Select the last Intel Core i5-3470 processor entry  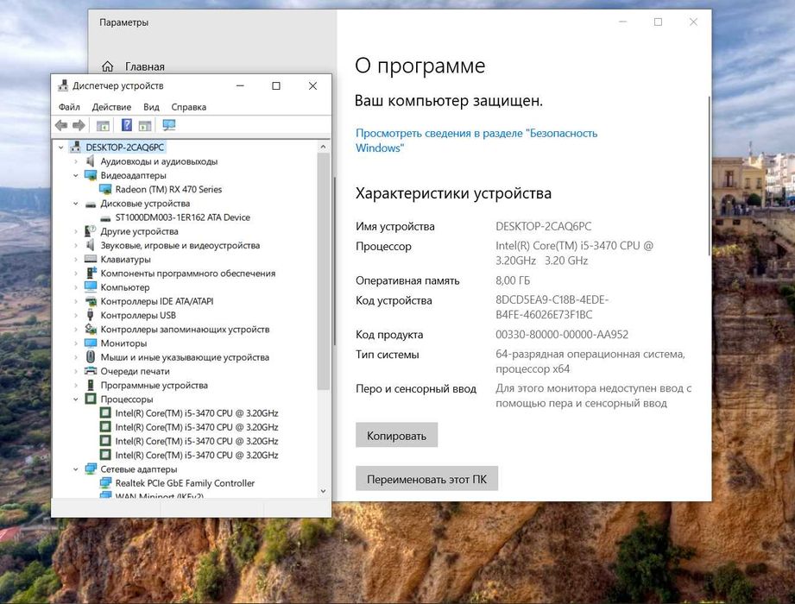click(x=196, y=455)
